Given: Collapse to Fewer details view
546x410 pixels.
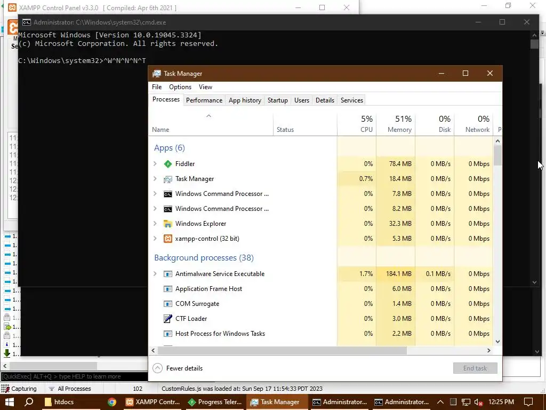Looking at the screenshot, I should pos(178,368).
